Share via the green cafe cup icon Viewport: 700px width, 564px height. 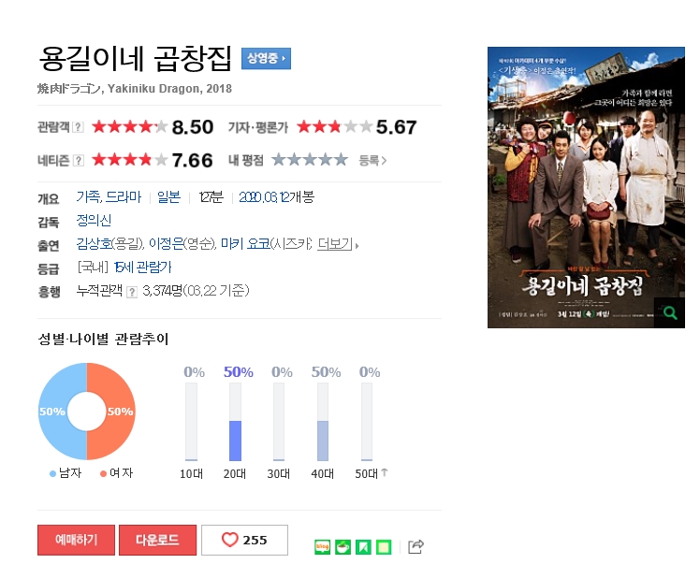(343, 546)
